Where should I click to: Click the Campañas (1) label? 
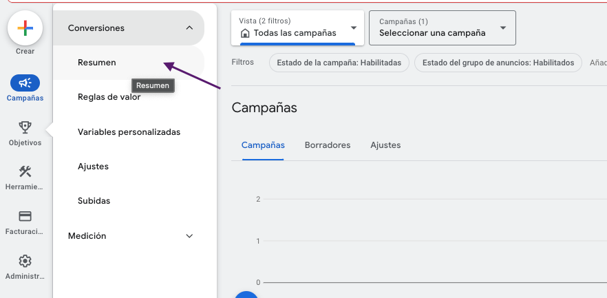(x=404, y=21)
